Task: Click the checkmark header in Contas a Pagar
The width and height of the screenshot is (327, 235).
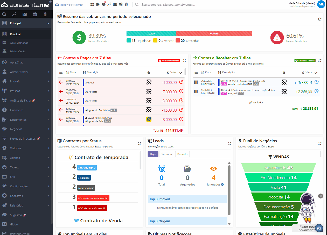Action: (181, 73)
